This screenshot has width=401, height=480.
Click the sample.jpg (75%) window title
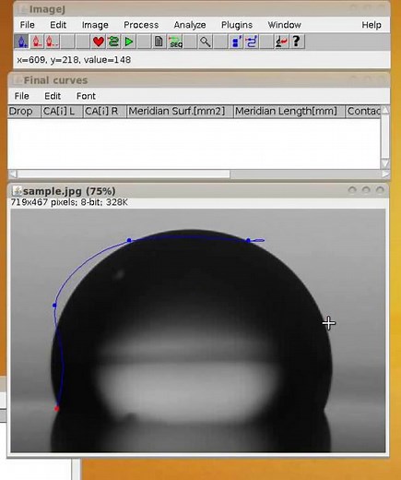69,191
